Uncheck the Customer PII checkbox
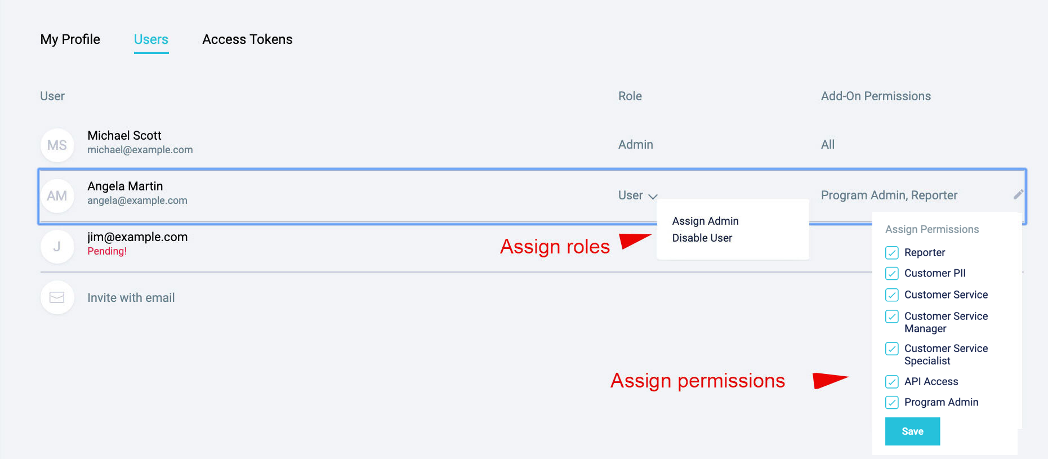The image size is (1048, 459). [892, 274]
